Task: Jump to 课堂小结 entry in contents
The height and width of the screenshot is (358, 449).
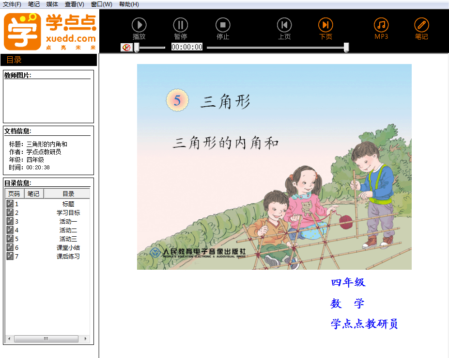Action: pyautogui.click(x=68, y=247)
